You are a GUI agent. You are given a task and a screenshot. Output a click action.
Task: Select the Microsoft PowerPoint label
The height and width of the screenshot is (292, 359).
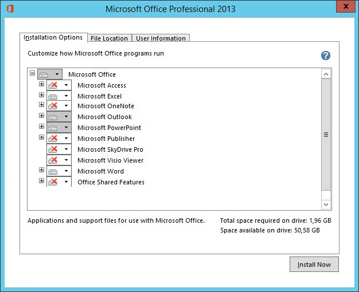109,128
